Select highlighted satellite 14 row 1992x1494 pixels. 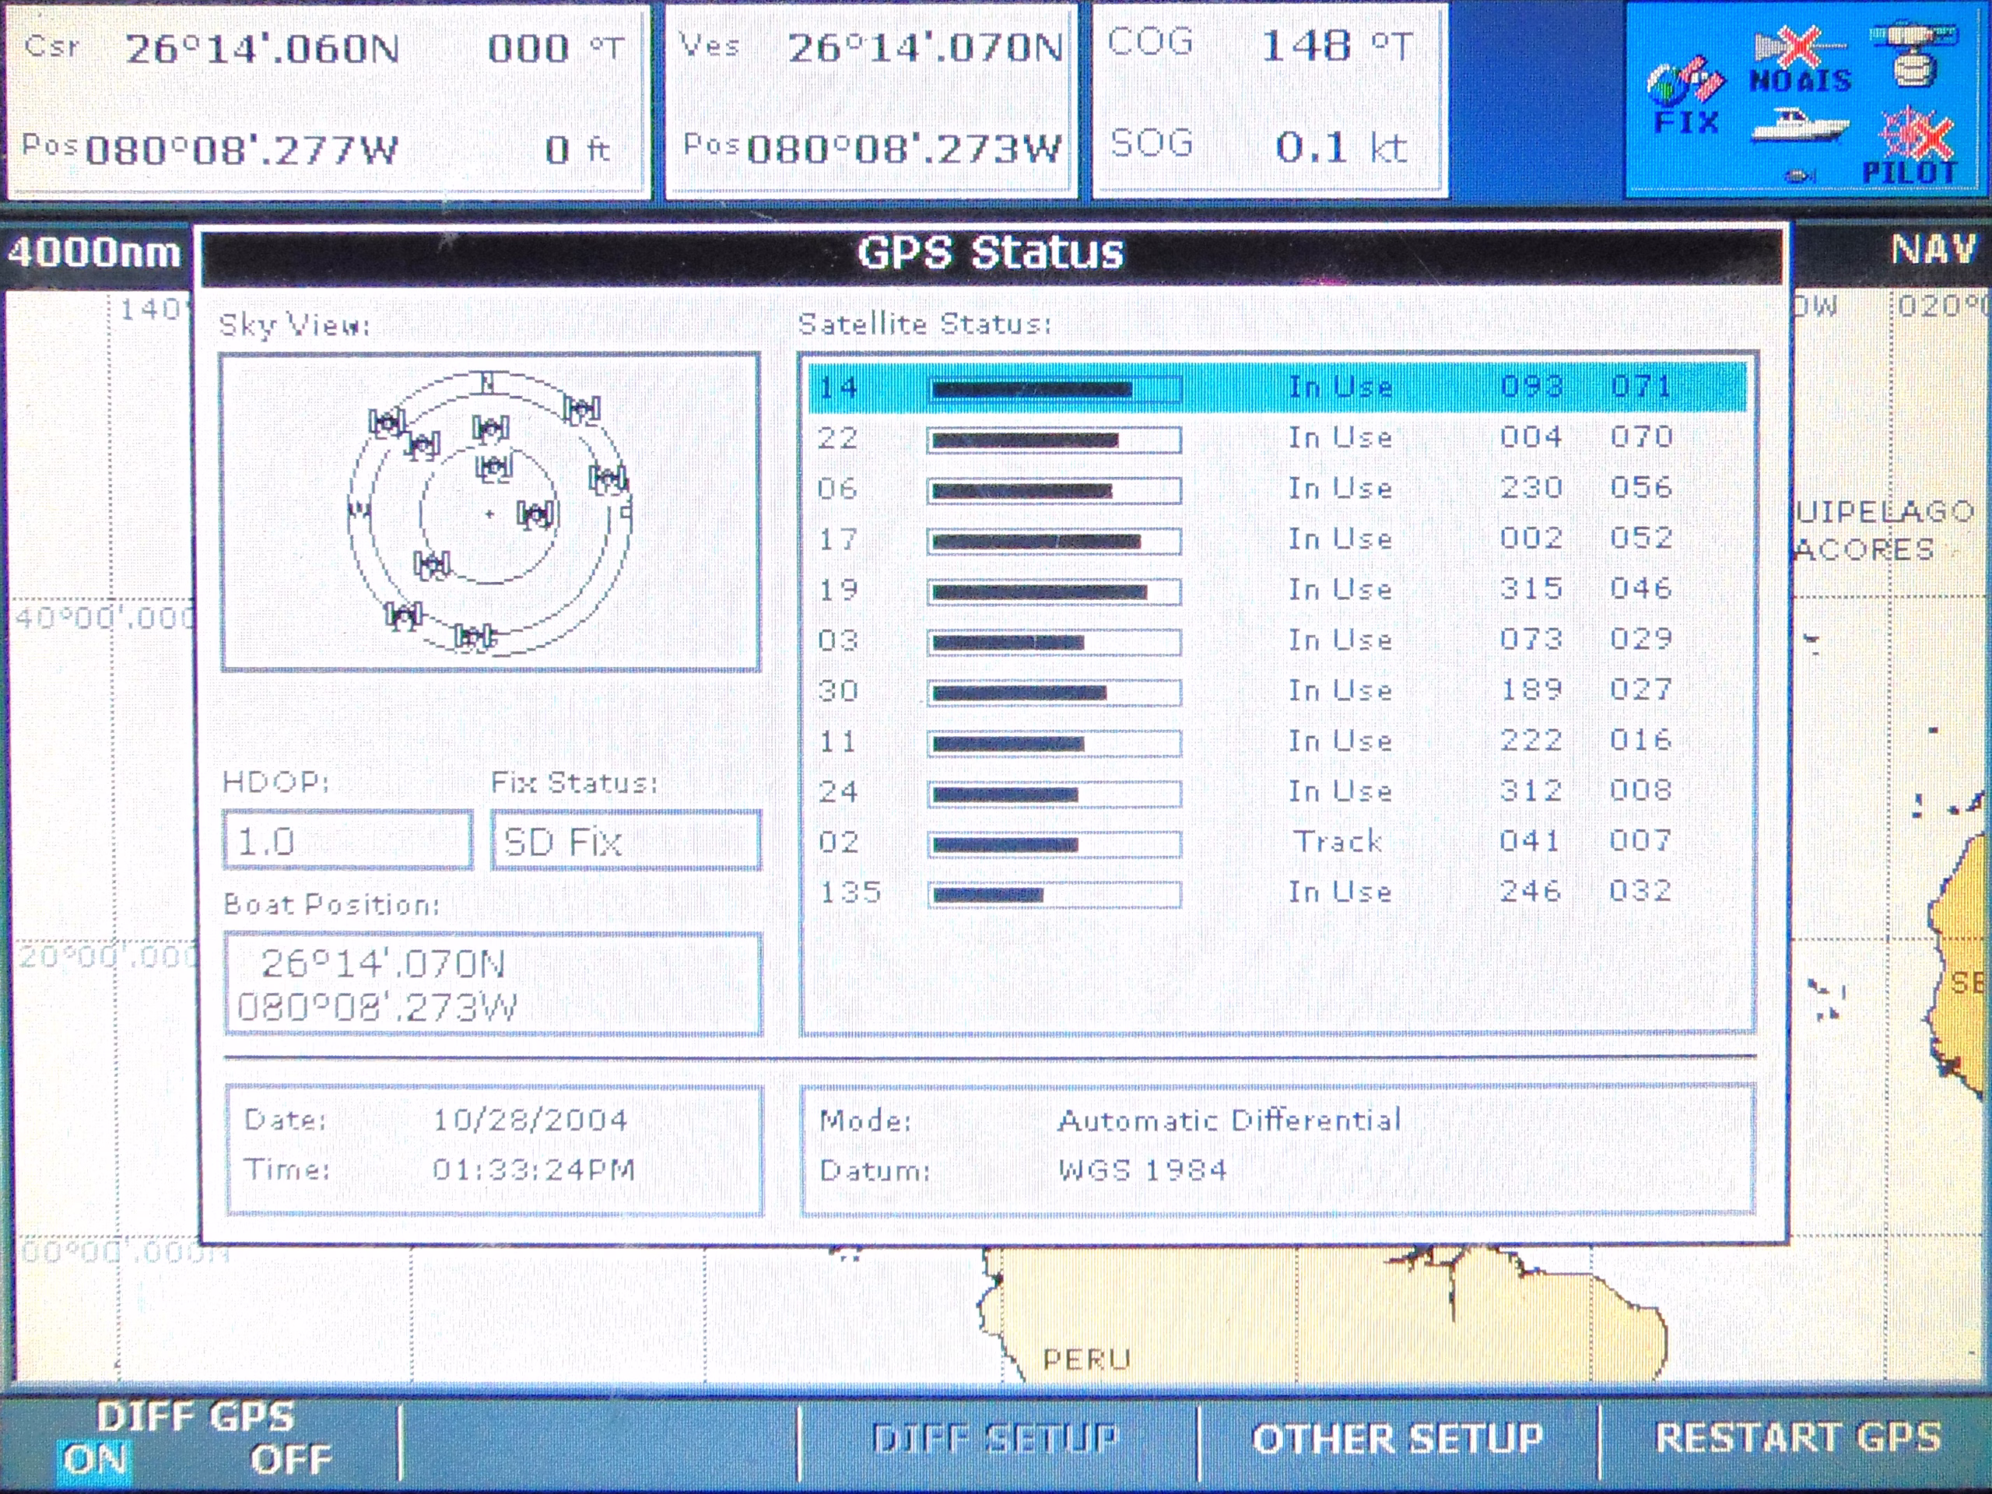click(x=1277, y=388)
